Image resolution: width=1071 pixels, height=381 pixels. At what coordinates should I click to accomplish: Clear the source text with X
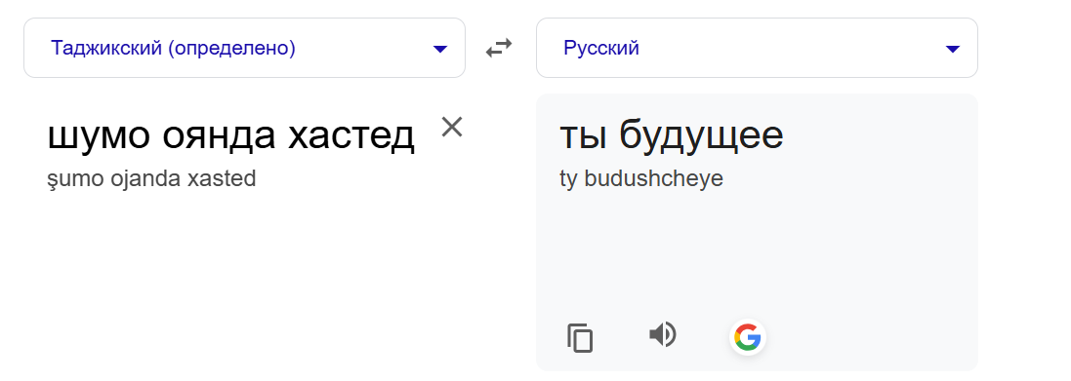[x=452, y=127]
